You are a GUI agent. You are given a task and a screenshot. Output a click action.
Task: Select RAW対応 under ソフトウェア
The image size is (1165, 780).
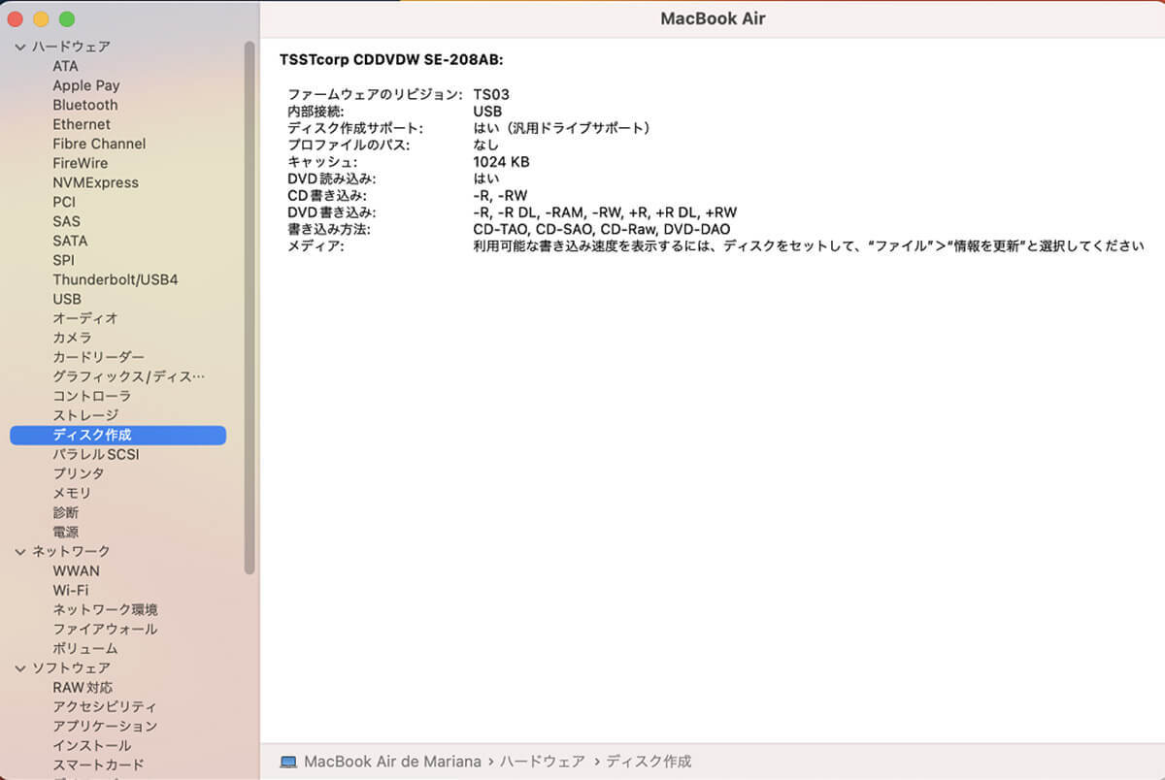point(83,687)
